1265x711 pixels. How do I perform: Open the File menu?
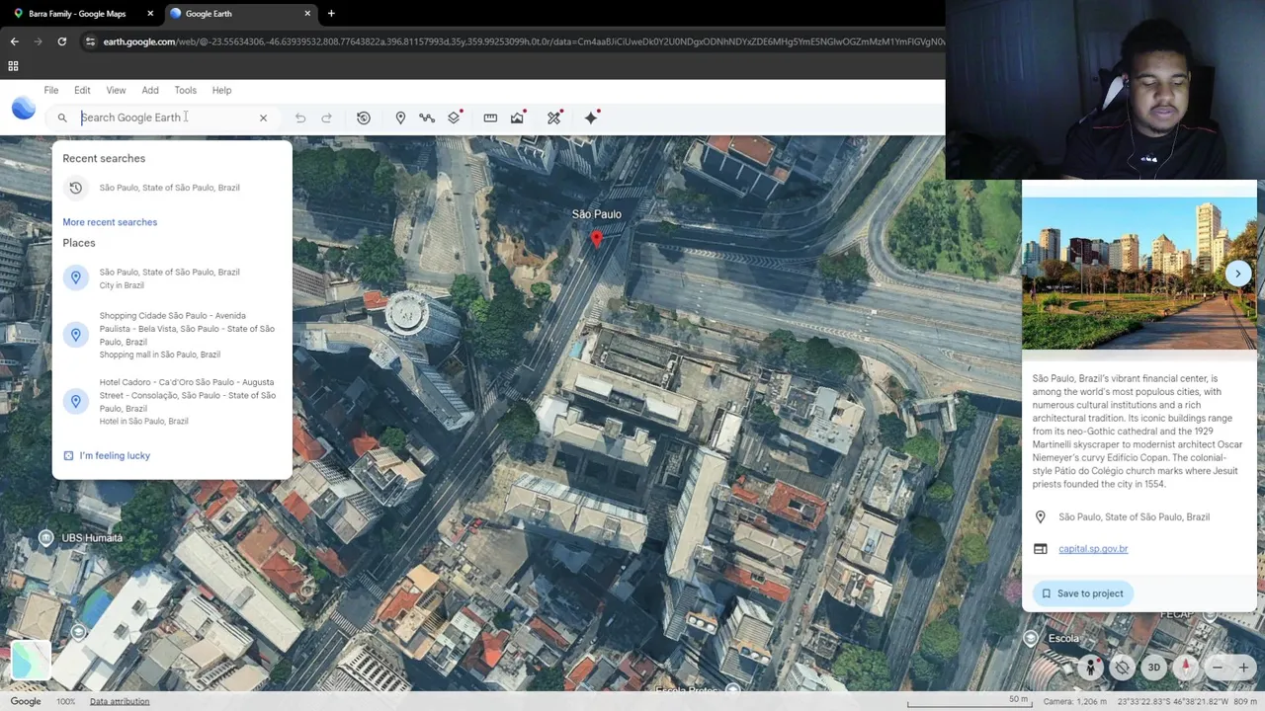(50, 90)
